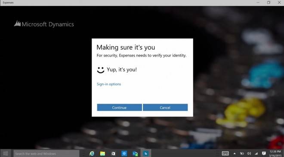Click the "Making sure it's you" heading
The image size is (284, 157).
pyautogui.click(x=126, y=47)
